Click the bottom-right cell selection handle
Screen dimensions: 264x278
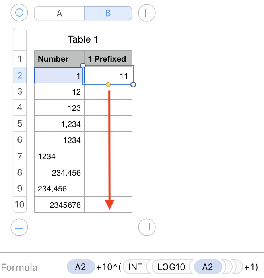tap(134, 85)
